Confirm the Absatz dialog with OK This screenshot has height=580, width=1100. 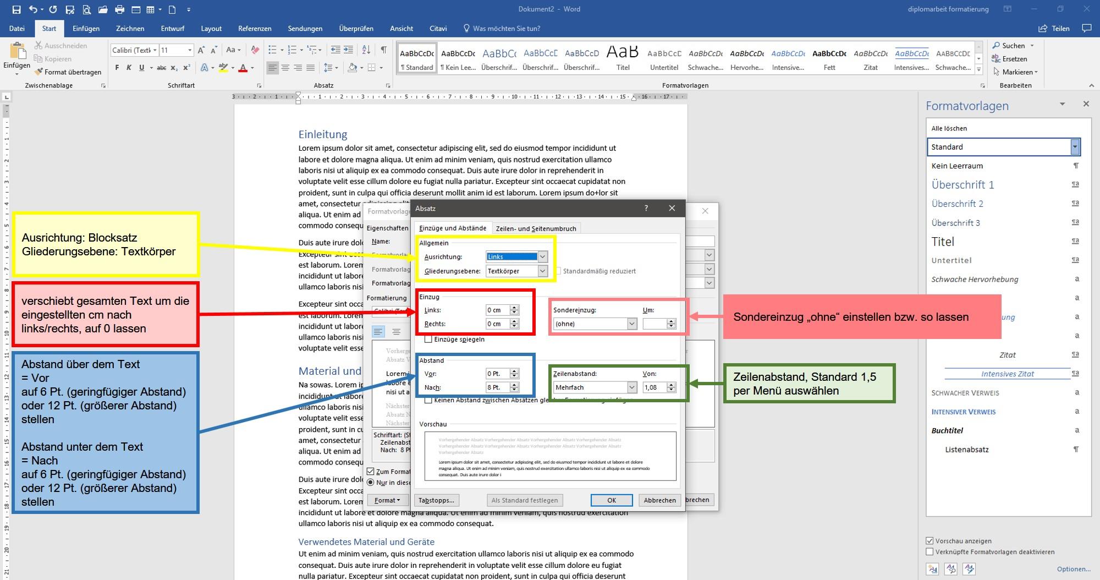(x=611, y=500)
